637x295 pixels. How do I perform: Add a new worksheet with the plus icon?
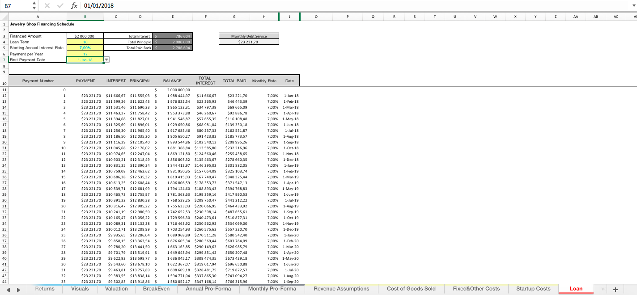tap(616, 289)
